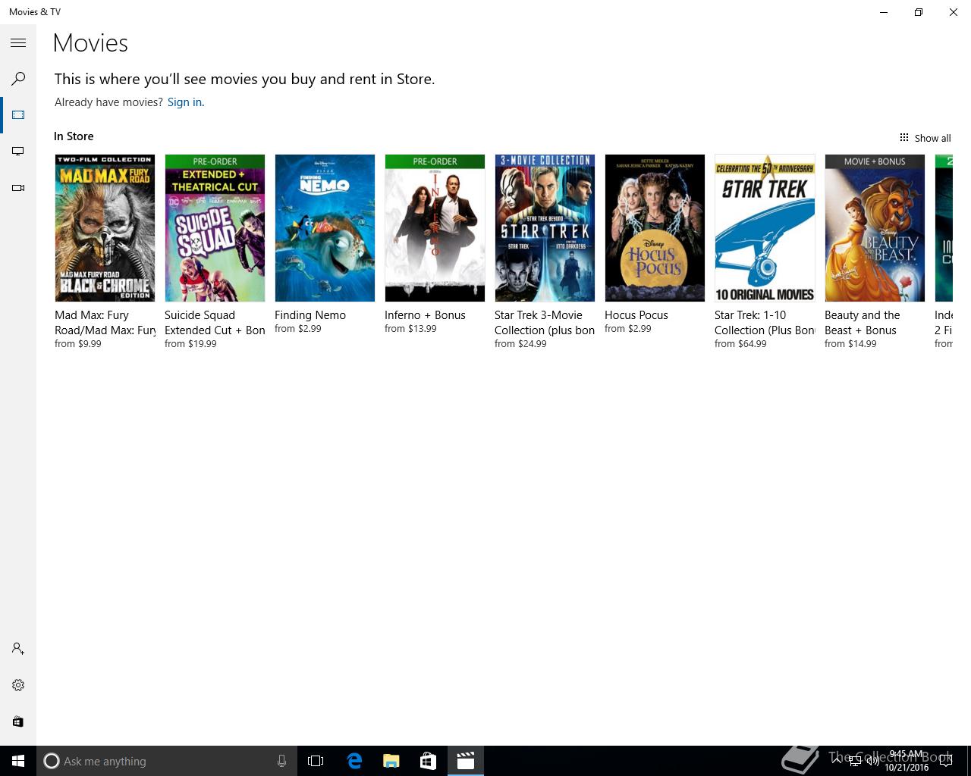971x776 pixels.
Task: Click 'from $24.99' price under Star Trek 3-Movie
Action: [x=520, y=344]
